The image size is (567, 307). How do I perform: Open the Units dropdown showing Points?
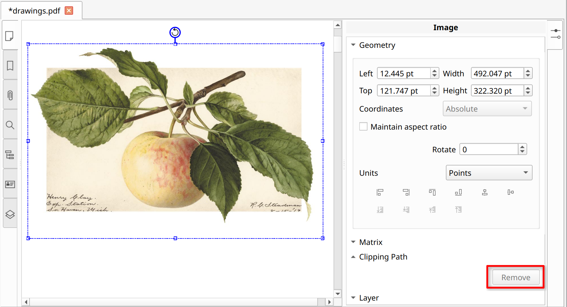[489, 173]
